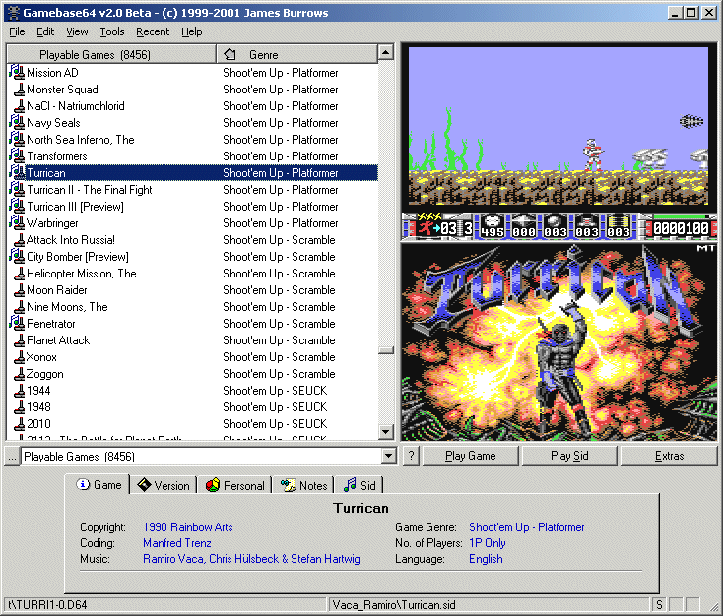This screenshot has width=723, height=616.
Task: Switch to the Version tab
Action: pyautogui.click(x=164, y=485)
